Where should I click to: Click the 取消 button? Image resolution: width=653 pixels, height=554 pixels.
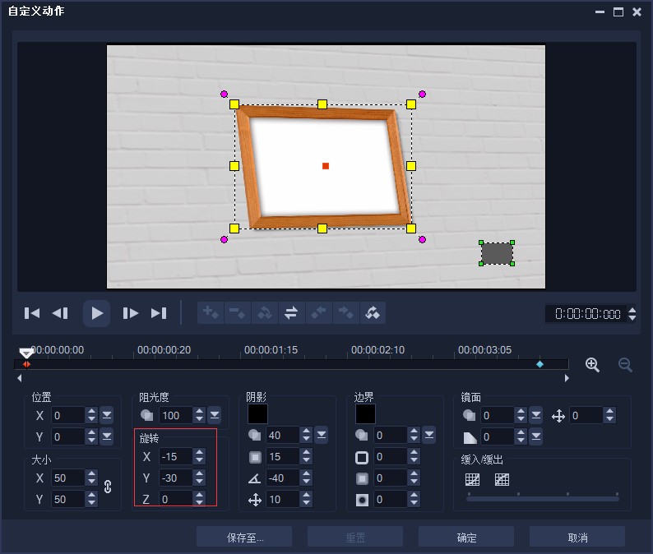[x=577, y=538]
